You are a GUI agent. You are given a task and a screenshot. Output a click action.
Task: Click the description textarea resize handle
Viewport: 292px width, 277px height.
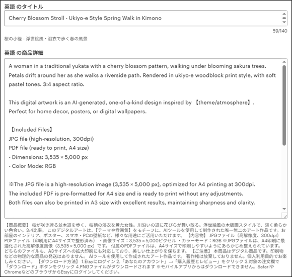click(284, 216)
